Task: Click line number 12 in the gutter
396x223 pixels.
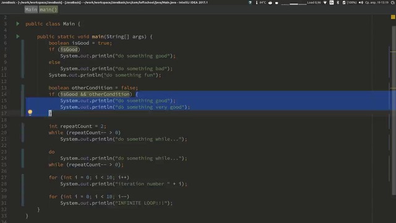Action: (4, 81)
